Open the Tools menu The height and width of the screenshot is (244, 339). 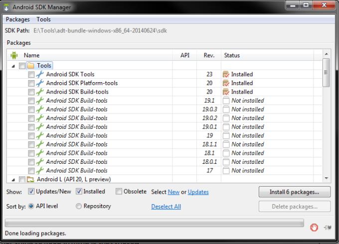tap(43, 19)
